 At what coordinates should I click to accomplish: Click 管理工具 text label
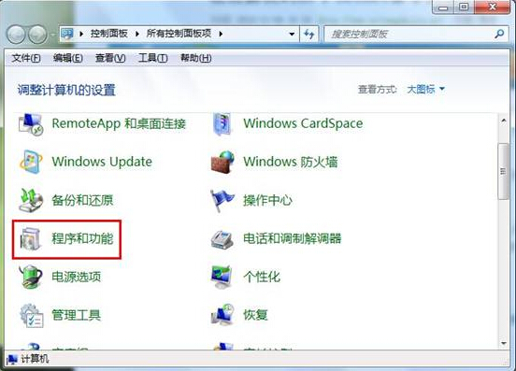[77, 316]
